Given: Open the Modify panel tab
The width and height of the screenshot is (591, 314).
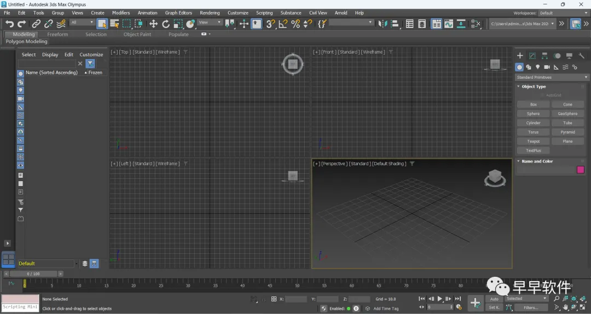Looking at the screenshot, I should (x=532, y=56).
